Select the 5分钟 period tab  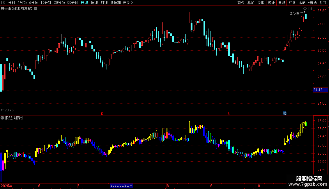[x=33, y=3]
